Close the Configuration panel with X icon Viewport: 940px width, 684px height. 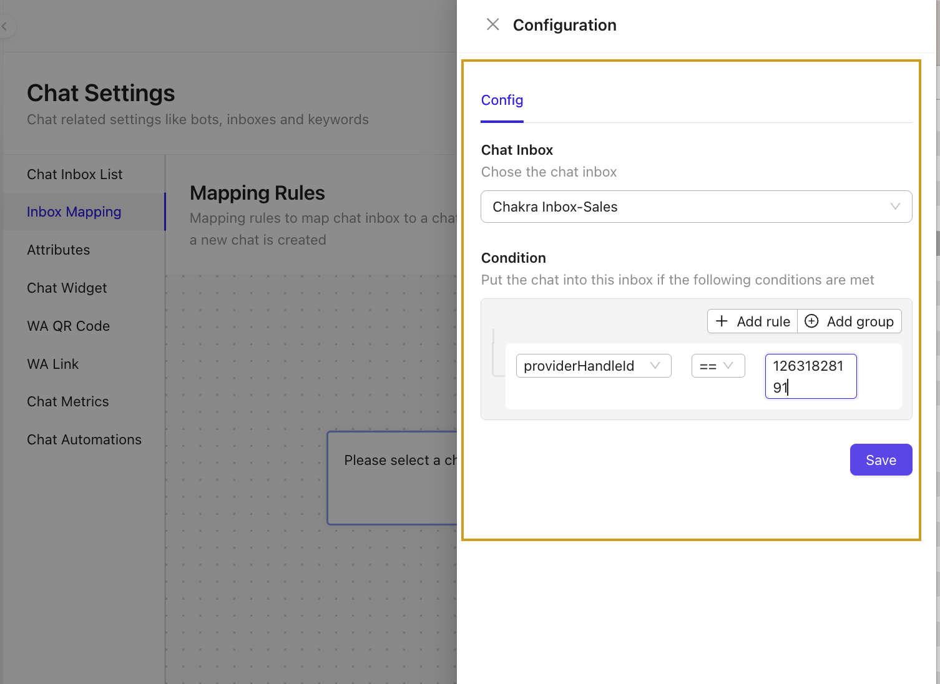(x=492, y=24)
